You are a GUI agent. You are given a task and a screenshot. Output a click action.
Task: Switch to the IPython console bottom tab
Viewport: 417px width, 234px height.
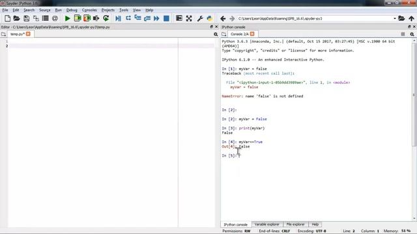click(235, 224)
